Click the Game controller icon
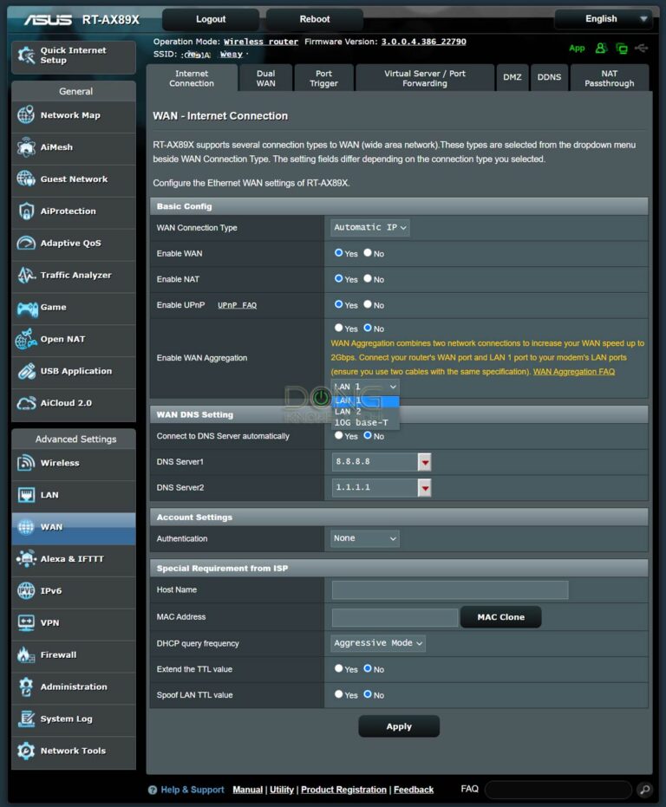This screenshot has height=807, width=666. (x=26, y=308)
